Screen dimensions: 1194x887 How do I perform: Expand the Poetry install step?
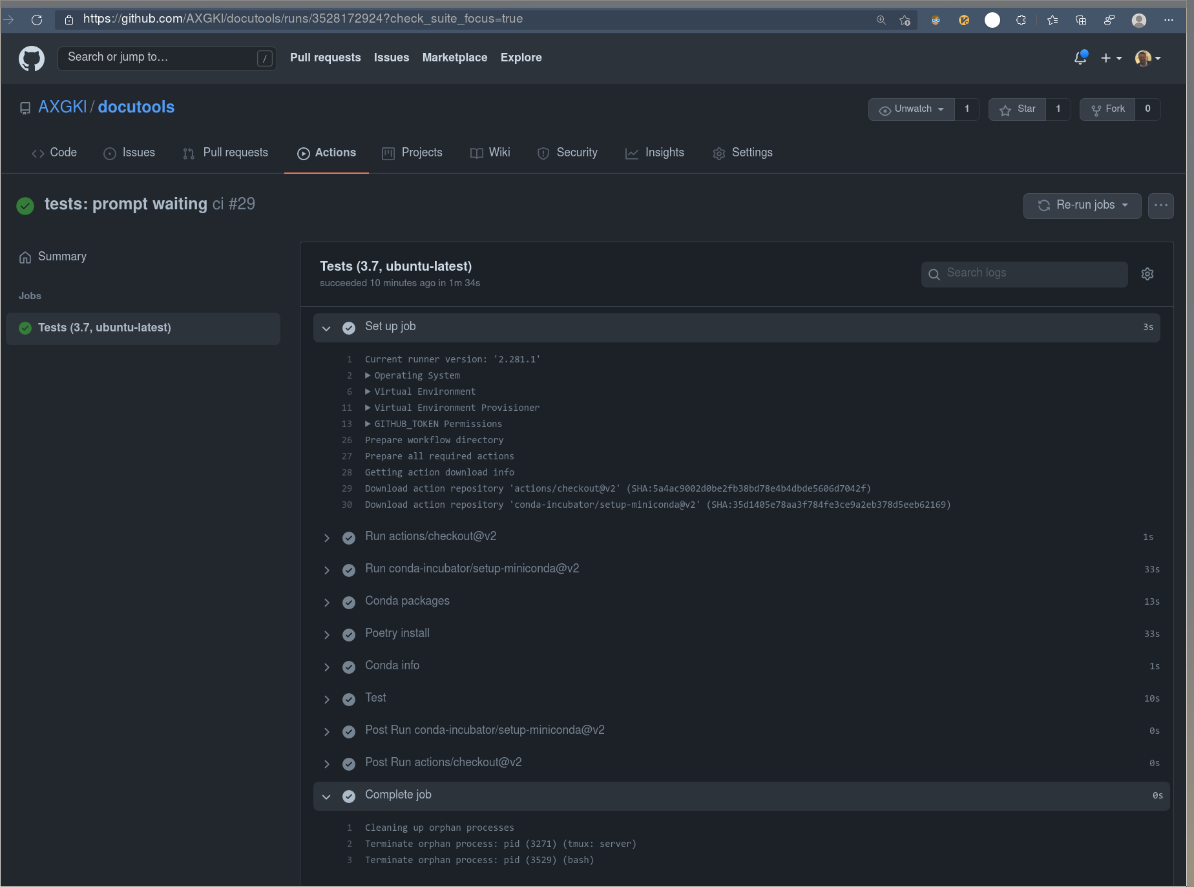coord(326,634)
